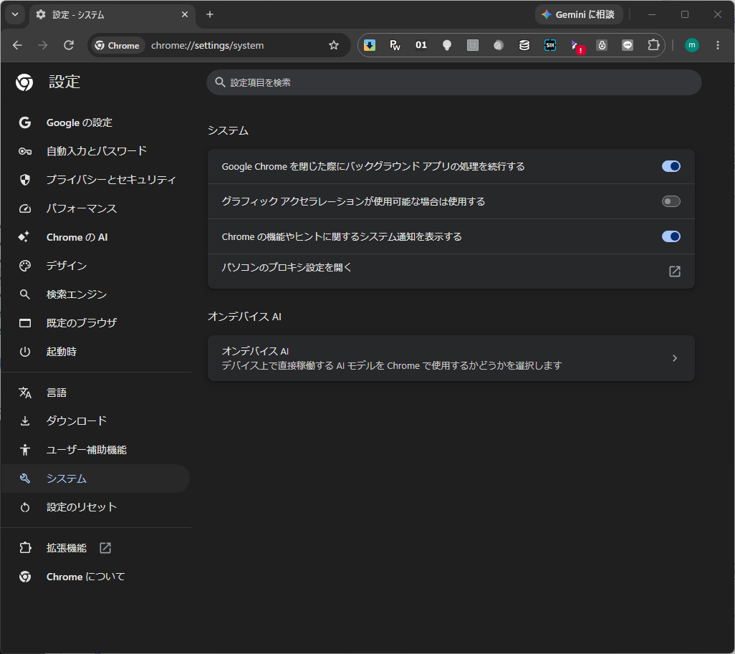Screen dimensions: 735x654
Task: Reload the settings page
Action: [x=69, y=45]
